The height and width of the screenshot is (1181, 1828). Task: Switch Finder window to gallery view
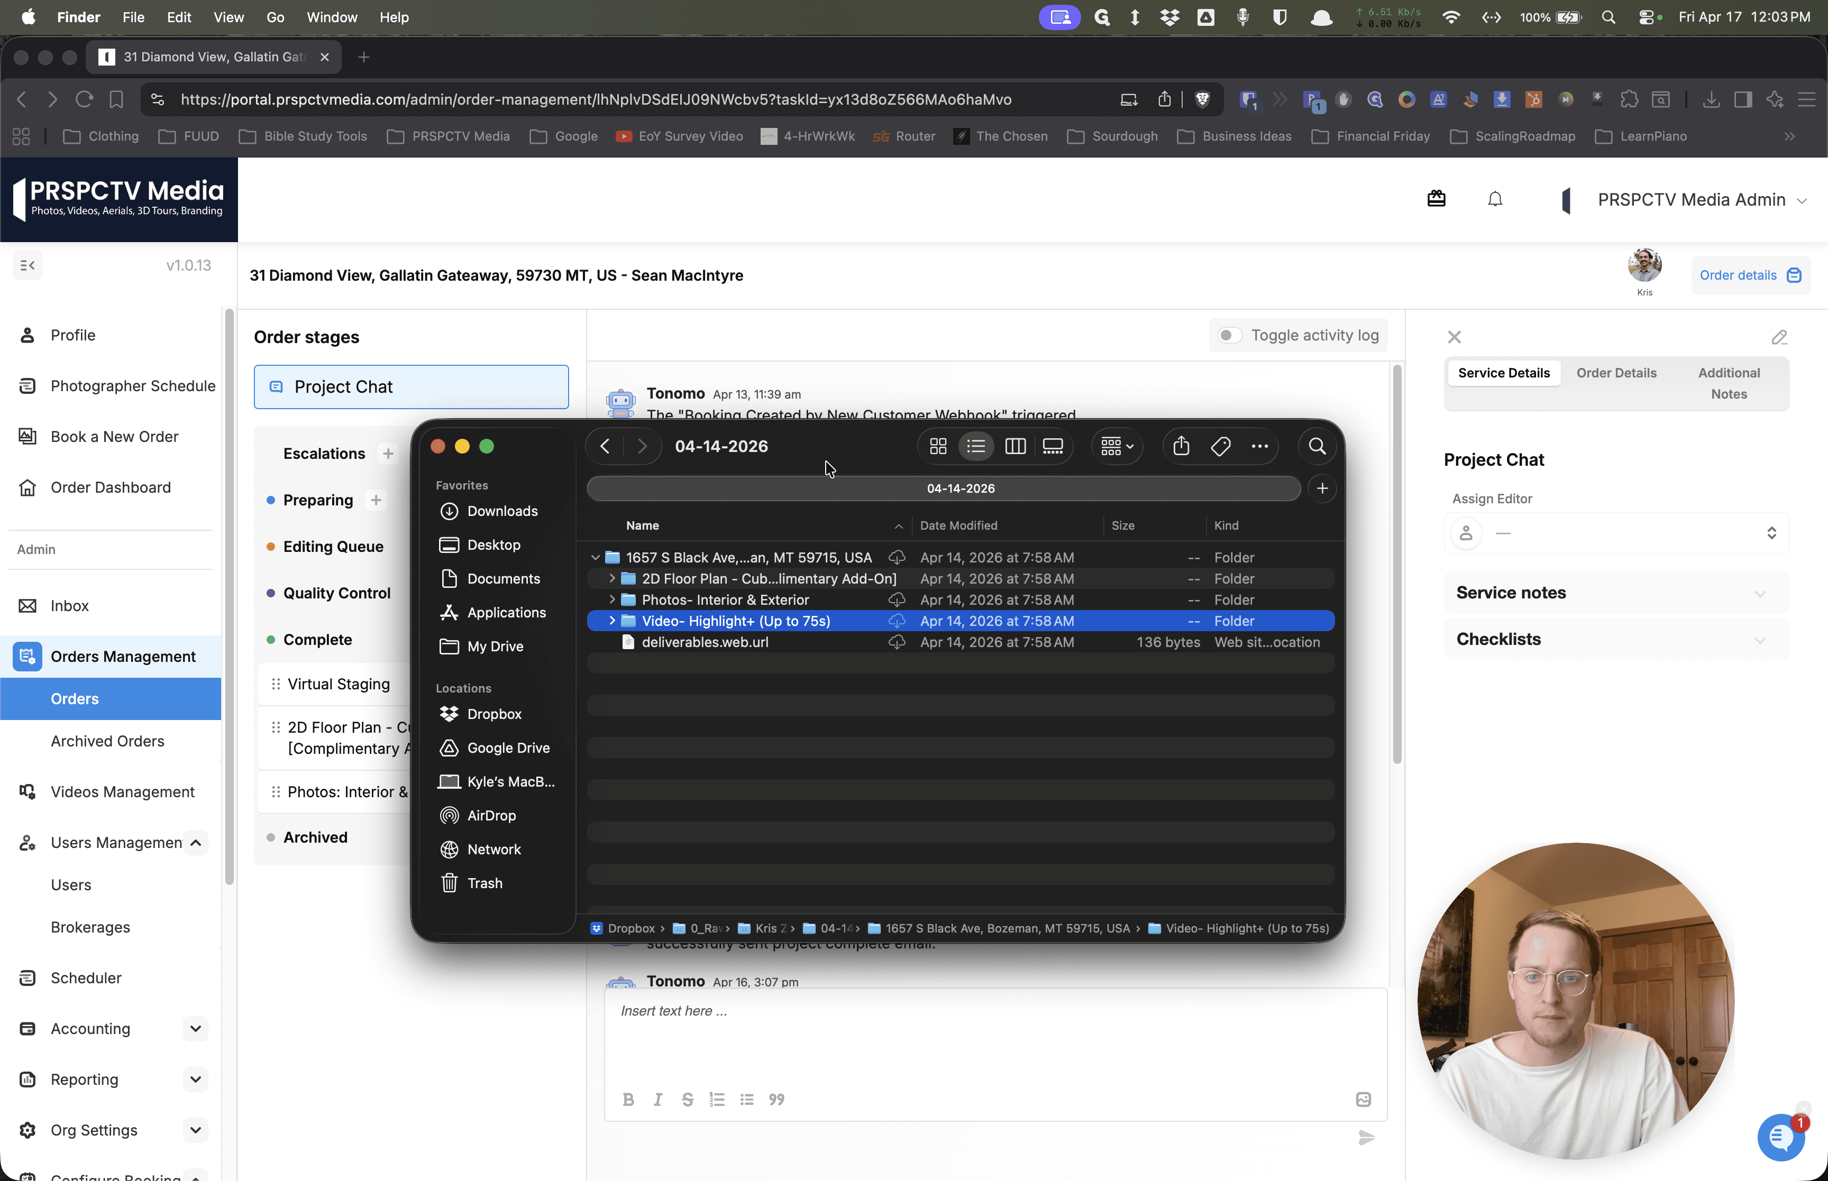pyautogui.click(x=1053, y=446)
